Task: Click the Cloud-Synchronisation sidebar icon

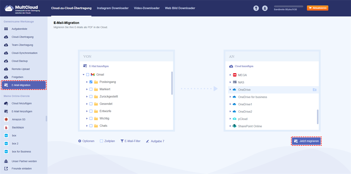Action: (x=6, y=53)
